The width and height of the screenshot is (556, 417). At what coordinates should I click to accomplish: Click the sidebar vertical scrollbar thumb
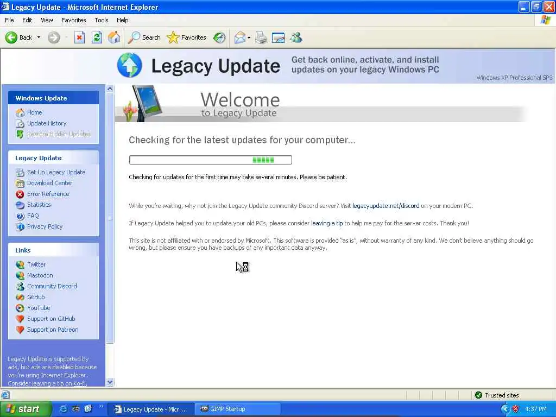110,218
